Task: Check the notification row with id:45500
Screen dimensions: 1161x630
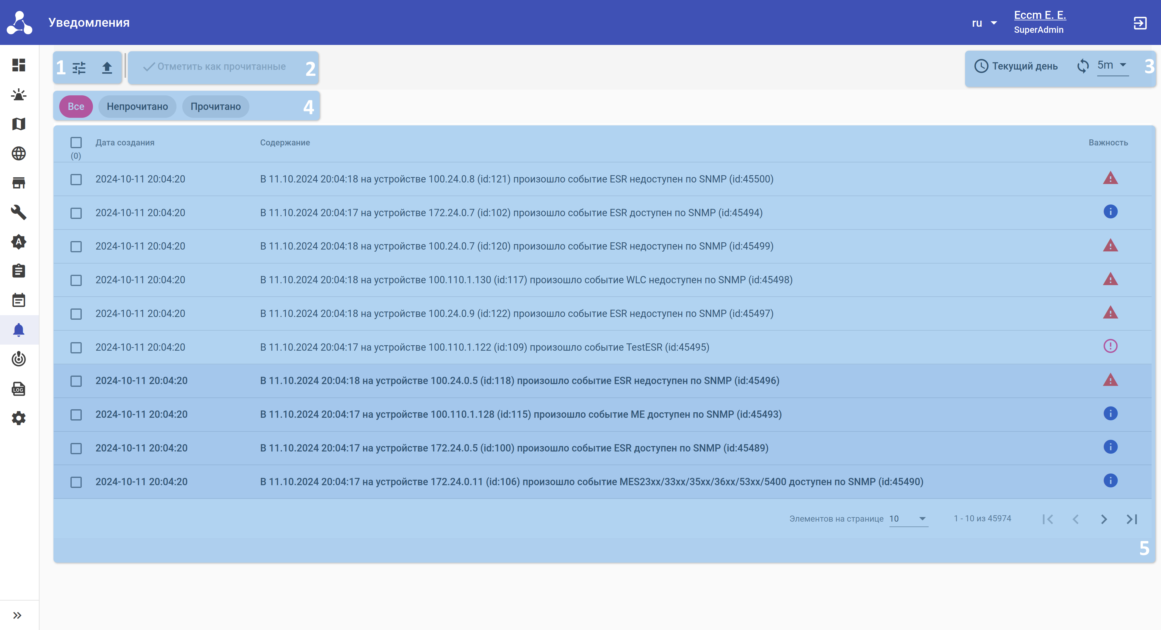Action: click(x=76, y=179)
